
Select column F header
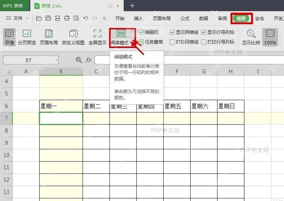(177, 71)
